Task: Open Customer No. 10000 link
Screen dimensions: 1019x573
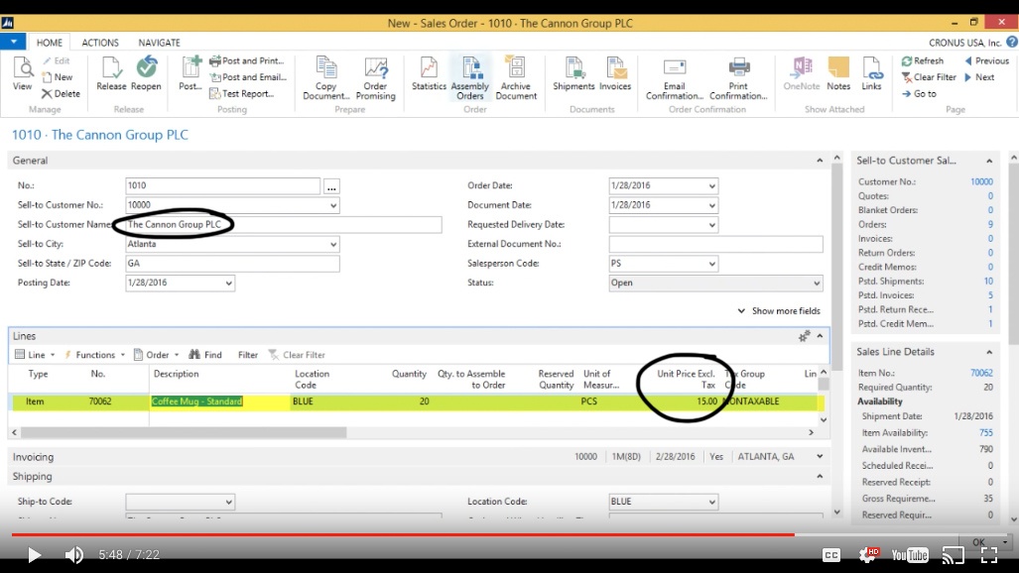Action: click(x=981, y=181)
